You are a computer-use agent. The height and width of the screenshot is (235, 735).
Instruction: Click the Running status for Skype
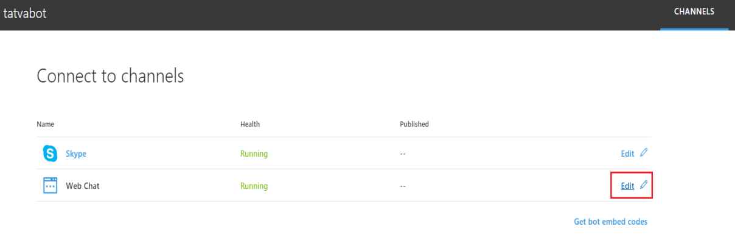coord(254,154)
